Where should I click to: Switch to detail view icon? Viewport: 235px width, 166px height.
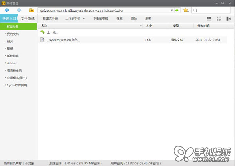pyautogui.click(x=219, y=18)
